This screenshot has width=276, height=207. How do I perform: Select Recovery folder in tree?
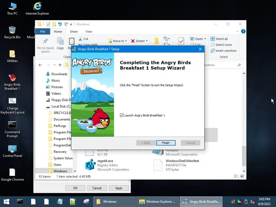[58, 152]
